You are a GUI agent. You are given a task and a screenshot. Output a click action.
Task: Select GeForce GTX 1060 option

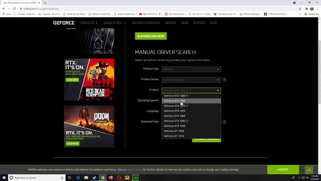pyautogui.click(x=191, y=116)
